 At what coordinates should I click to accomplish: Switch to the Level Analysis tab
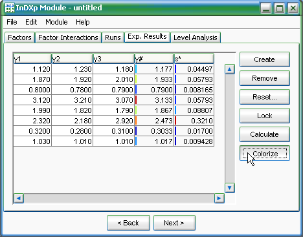point(196,37)
